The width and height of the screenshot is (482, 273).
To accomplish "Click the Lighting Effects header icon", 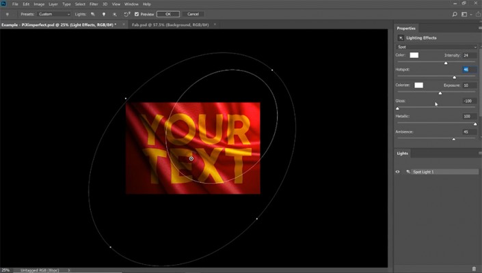I will (401, 38).
